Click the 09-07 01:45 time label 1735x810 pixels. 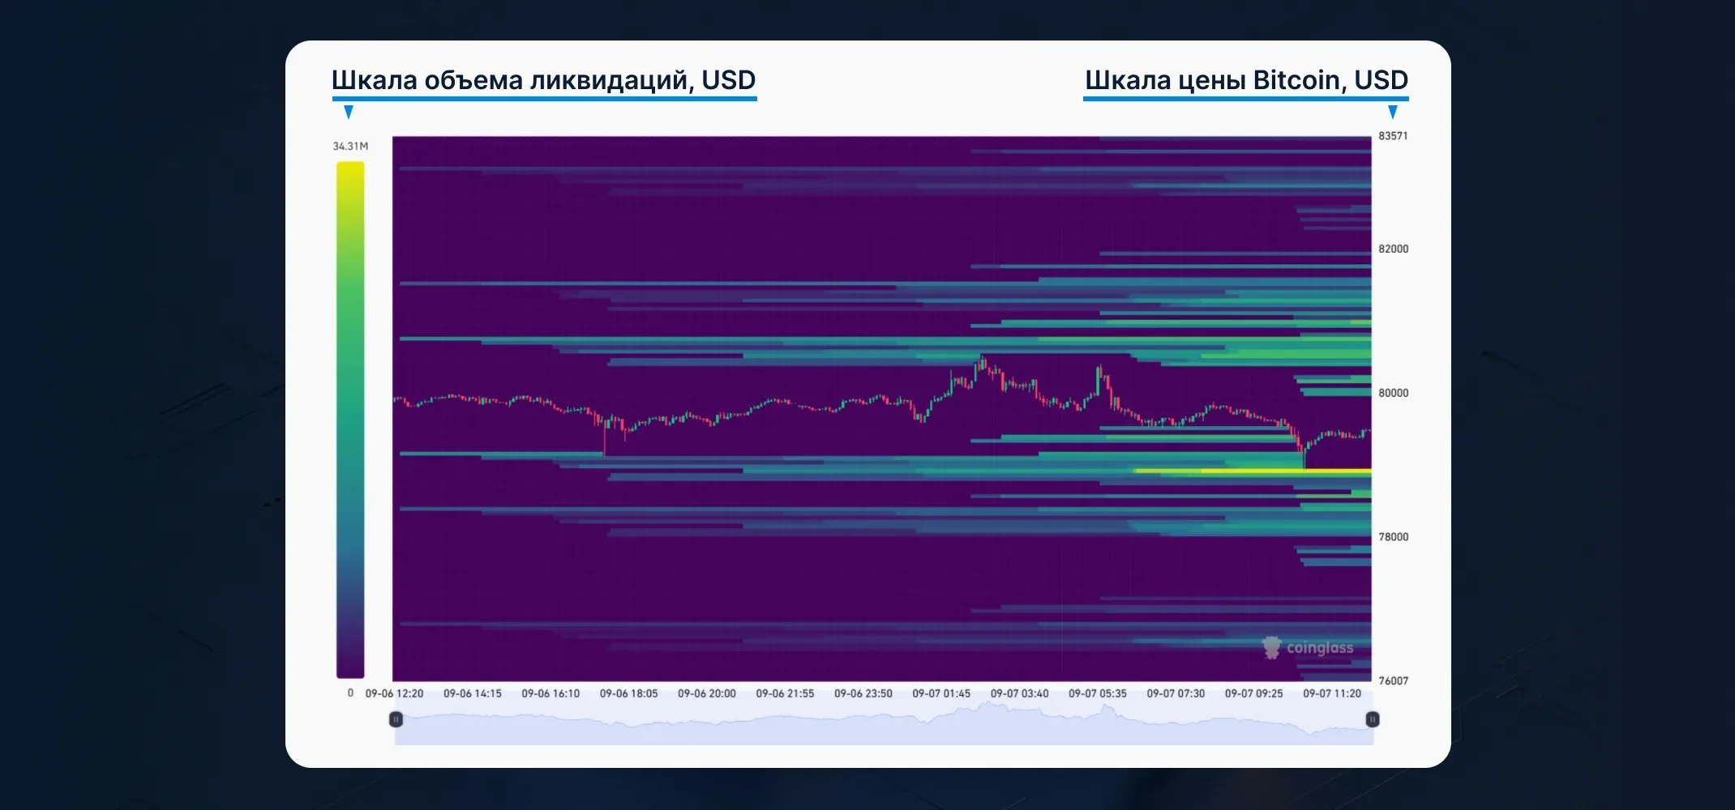[941, 693]
